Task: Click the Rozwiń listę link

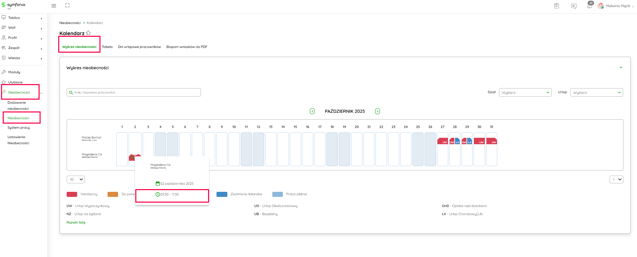Action: pos(76,223)
